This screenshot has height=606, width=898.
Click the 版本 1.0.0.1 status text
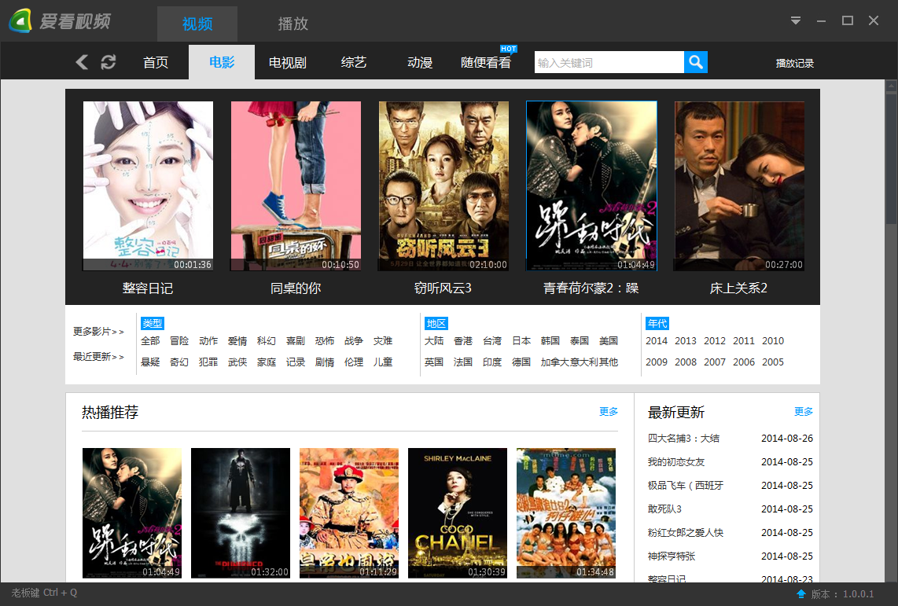[842, 594]
